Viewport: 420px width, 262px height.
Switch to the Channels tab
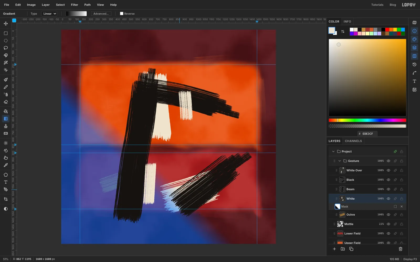353,141
